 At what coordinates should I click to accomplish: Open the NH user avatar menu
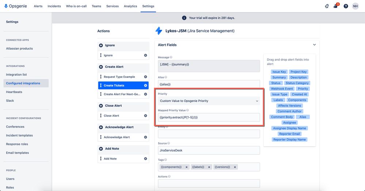point(355,6)
